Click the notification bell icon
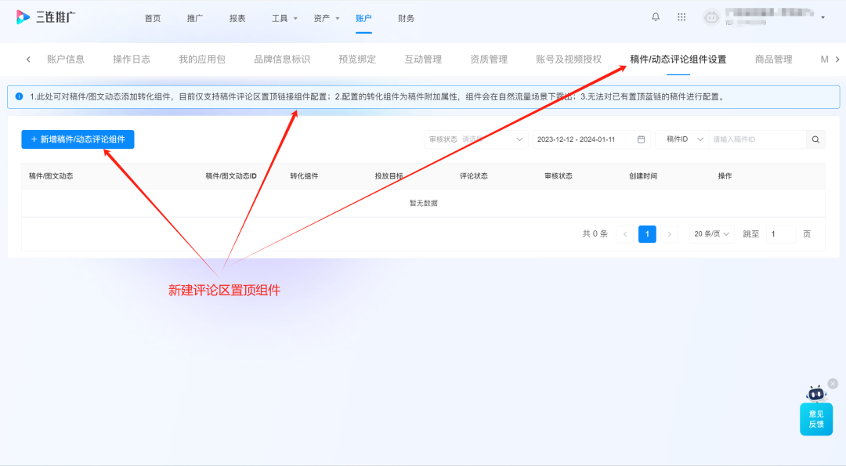This screenshot has width=846, height=466. coord(656,17)
